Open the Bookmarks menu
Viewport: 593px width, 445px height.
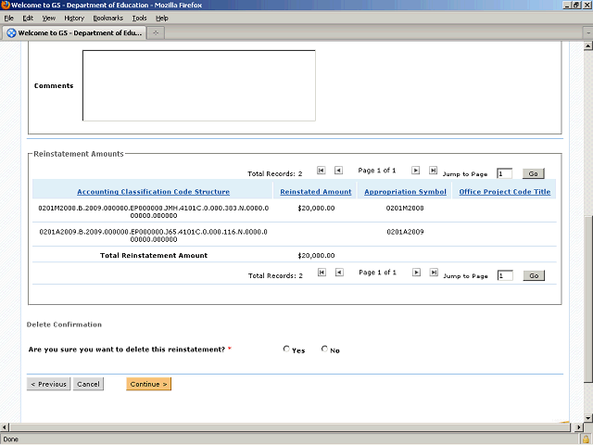click(107, 18)
